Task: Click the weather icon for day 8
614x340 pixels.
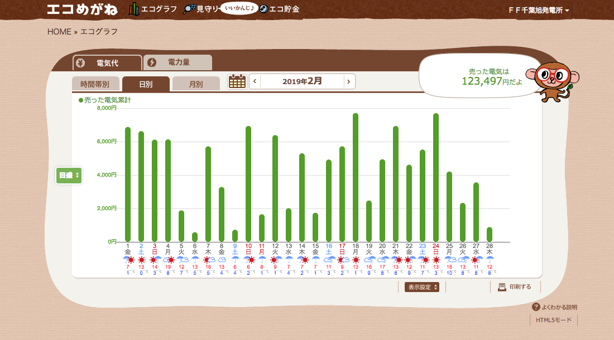Action: click(222, 260)
